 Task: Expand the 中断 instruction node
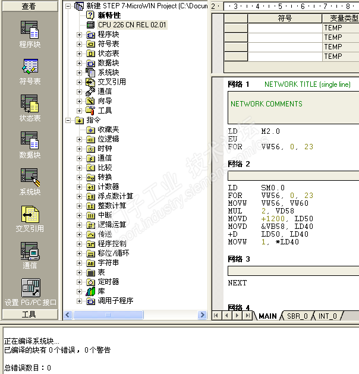click(80, 215)
